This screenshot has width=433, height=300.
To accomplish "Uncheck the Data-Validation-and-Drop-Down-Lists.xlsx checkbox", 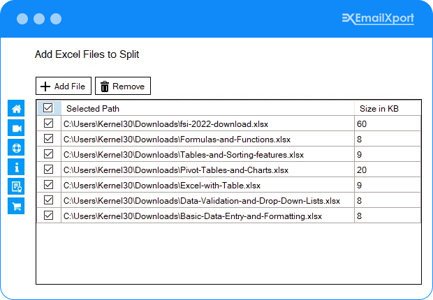I will 49,200.
